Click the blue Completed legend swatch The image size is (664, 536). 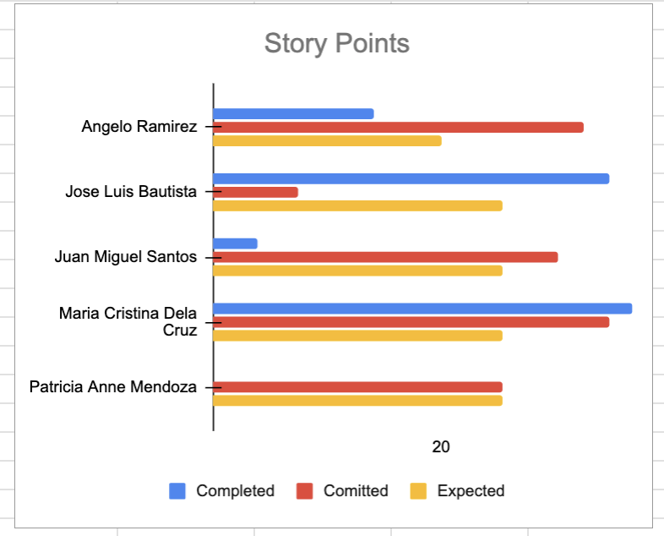(177, 491)
